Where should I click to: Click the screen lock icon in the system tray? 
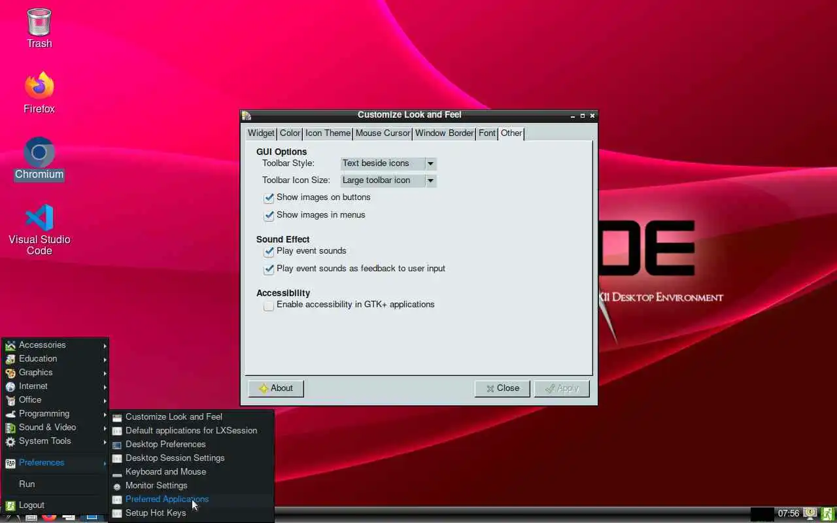tap(811, 514)
